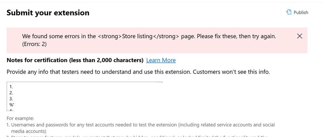Open the Learn More link

161,60
